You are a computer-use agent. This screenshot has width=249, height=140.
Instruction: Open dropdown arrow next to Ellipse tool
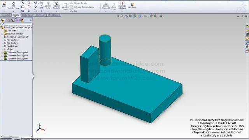(38, 7)
